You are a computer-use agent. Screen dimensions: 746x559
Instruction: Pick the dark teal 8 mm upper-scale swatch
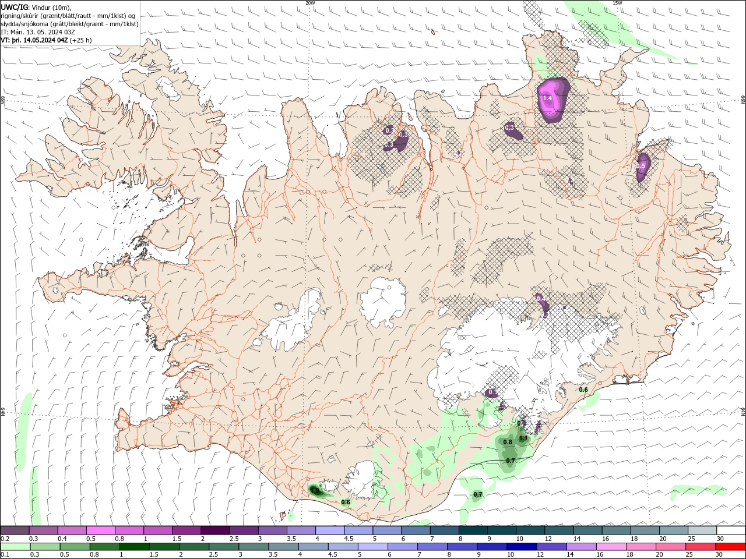(x=473, y=530)
